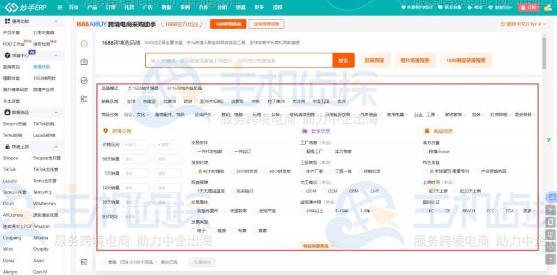Open the checklist sidebar icon
This screenshot has width=557, height=275.
click(84, 99)
